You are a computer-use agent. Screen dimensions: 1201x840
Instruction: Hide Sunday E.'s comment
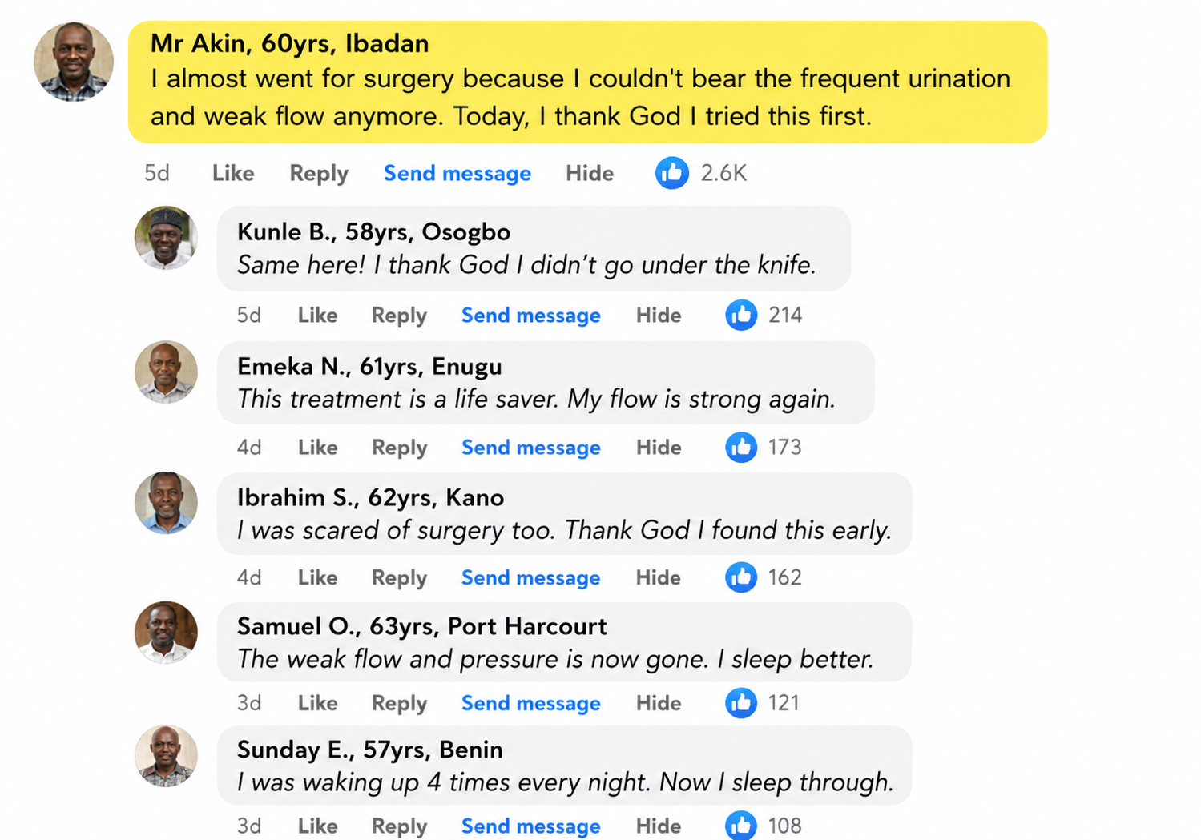659,826
